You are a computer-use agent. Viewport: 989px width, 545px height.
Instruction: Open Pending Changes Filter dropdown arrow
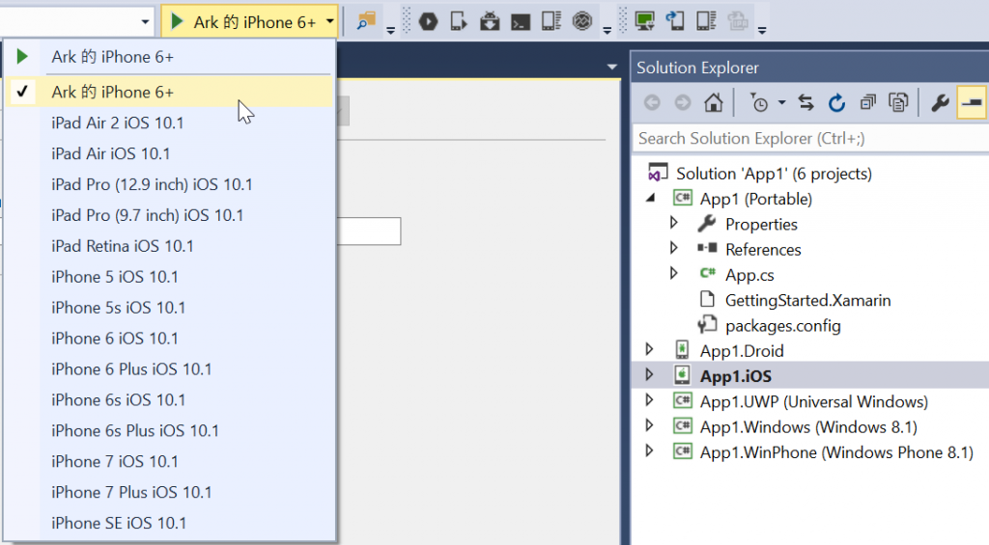[781, 102]
